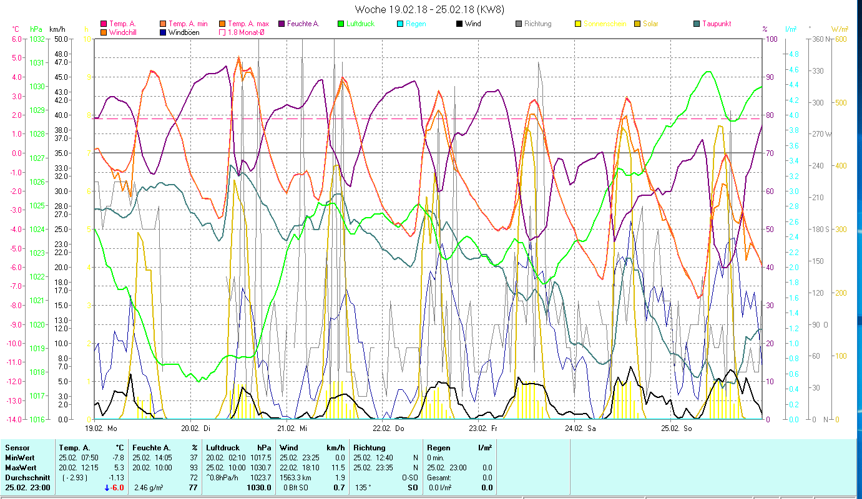The height and width of the screenshot is (499, 862).
Task: Click the black Wind legend swatch
Action: click(x=459, y=24)
